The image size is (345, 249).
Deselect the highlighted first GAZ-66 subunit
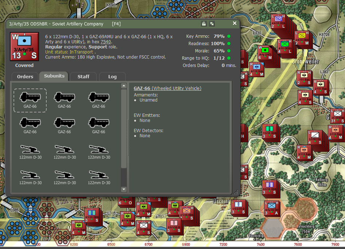point(30,97)
